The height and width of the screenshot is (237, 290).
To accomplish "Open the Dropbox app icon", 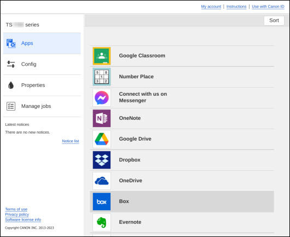I will (x=102, y=160).
